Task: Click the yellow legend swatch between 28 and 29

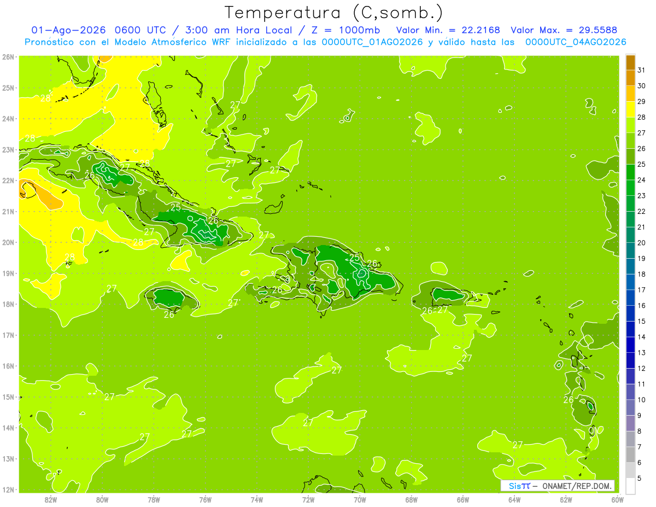Action: [x=630, y=109]
